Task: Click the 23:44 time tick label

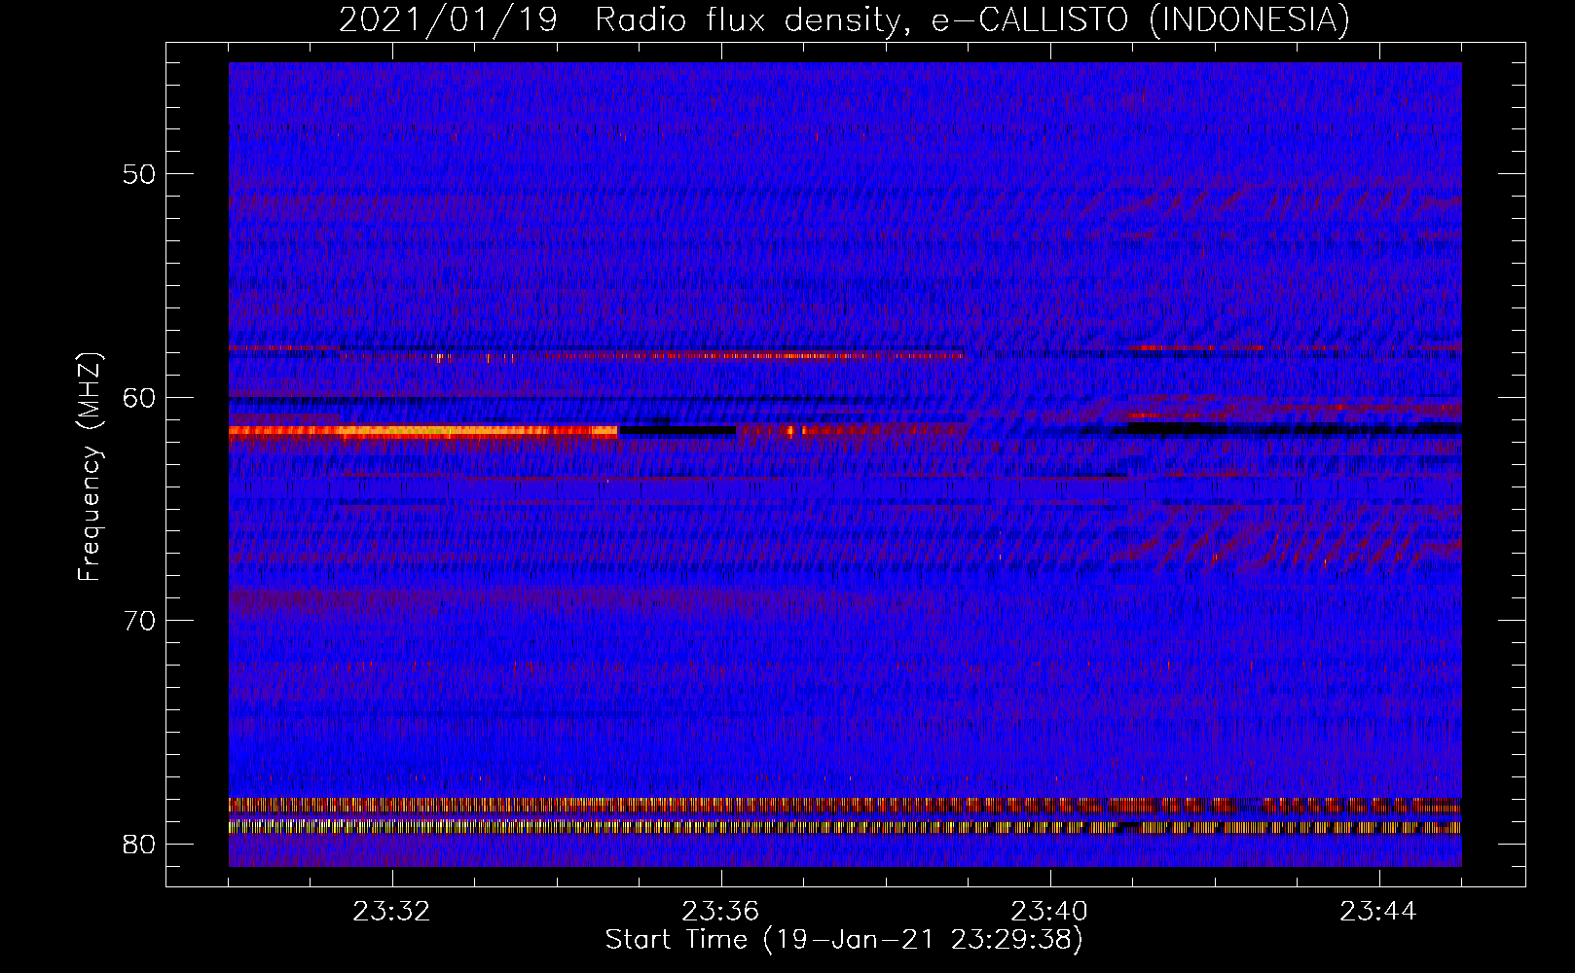Action: [1378, 912]
